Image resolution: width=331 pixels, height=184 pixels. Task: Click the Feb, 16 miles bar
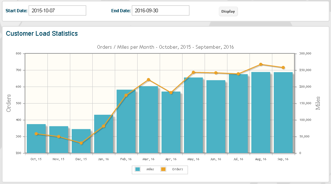coord(126,123)
